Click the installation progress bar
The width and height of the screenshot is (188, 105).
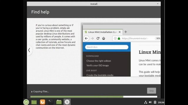[x=94, y=97]
